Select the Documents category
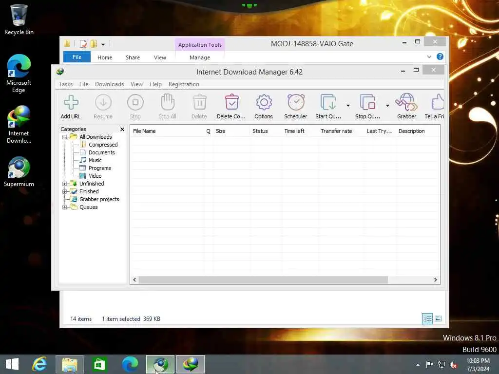 [x=101, y=152]
